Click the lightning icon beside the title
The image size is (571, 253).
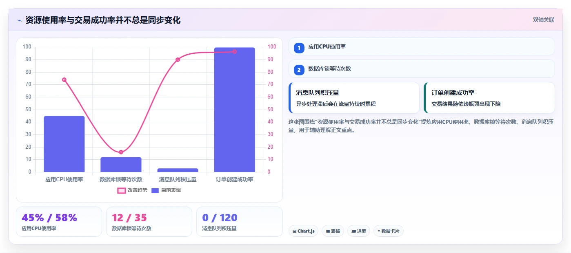(x=19, y=20)
